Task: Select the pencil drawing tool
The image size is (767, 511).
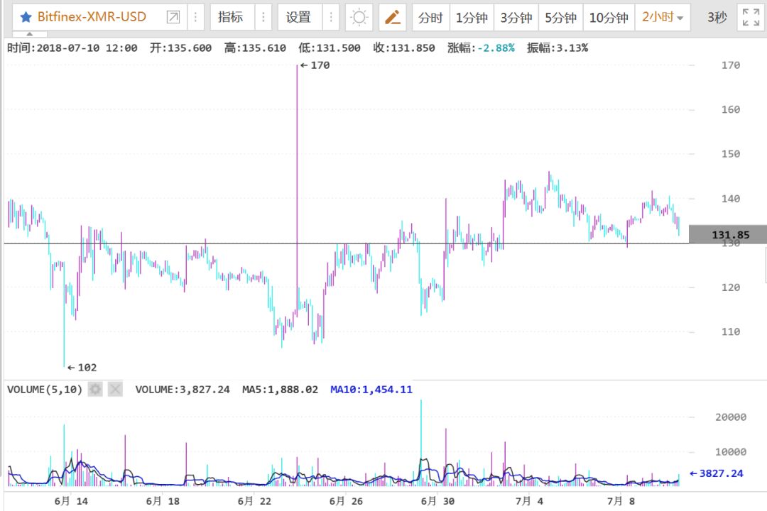Action: pyautogui.click(x=393, y=18)
